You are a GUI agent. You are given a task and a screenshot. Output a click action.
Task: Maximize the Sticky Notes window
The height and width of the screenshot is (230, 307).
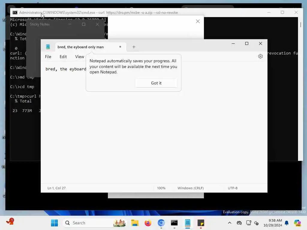click(84, 24)
